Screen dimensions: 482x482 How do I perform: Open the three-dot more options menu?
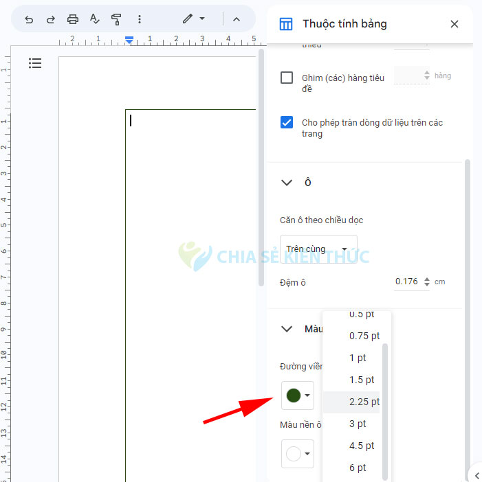point(140,19)
